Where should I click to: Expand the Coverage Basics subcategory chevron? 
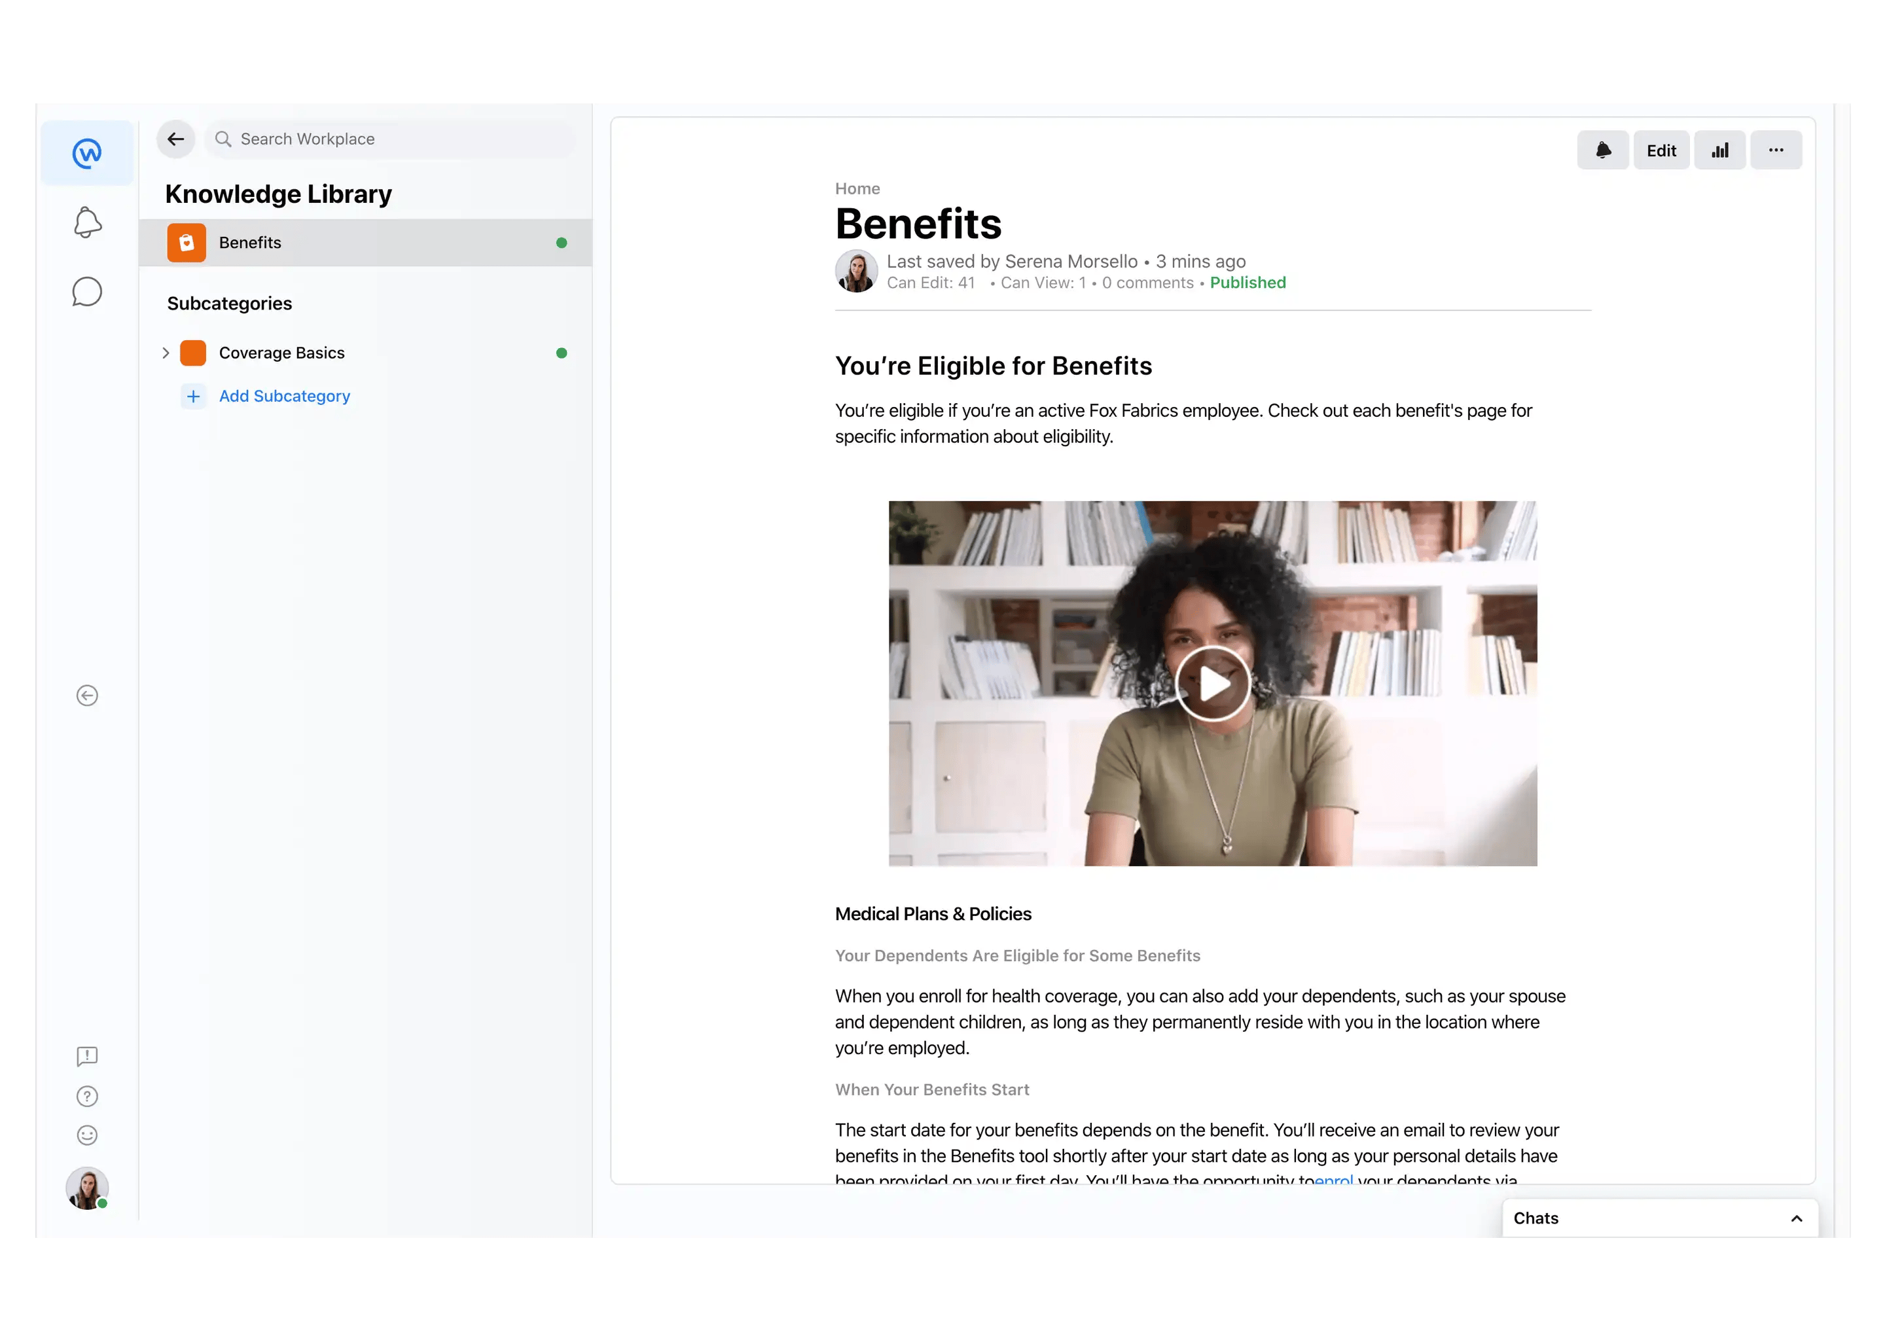click(x=165, y=353)
